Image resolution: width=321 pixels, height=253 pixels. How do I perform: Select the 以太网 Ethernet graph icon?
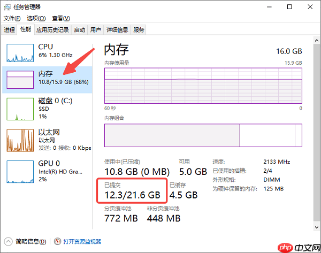point(20,140)
